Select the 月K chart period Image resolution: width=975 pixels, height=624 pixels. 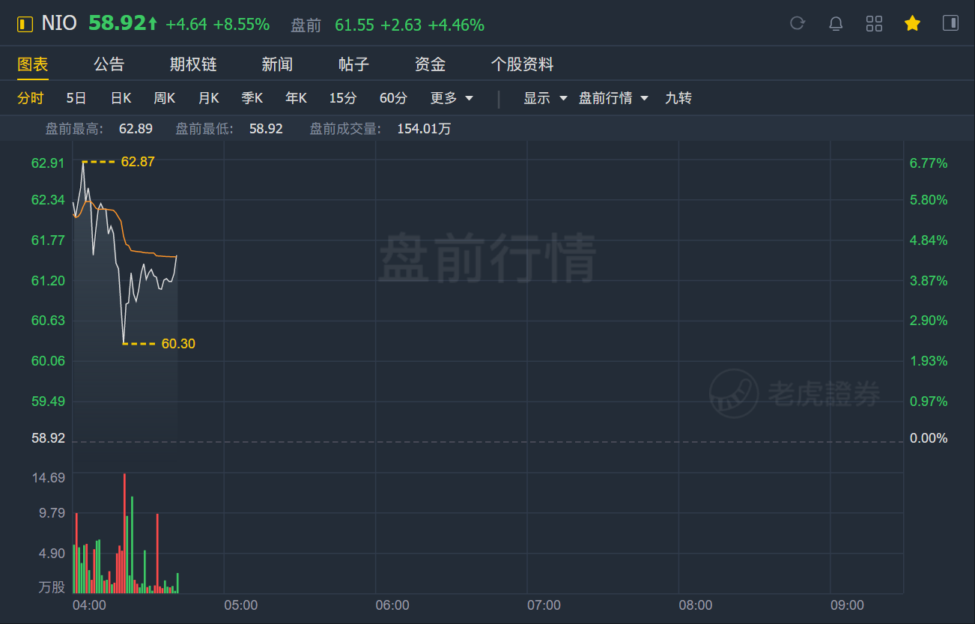208,98
